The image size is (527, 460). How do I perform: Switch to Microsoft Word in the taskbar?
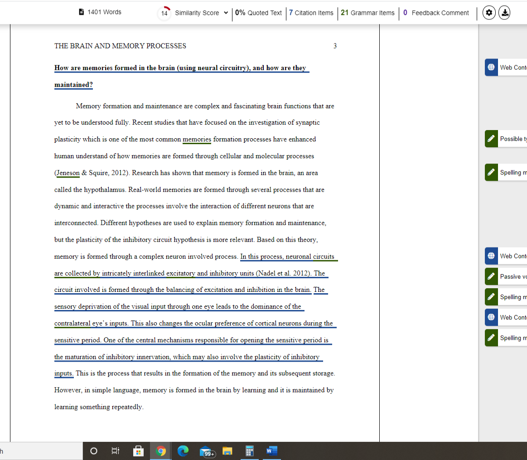271,451
